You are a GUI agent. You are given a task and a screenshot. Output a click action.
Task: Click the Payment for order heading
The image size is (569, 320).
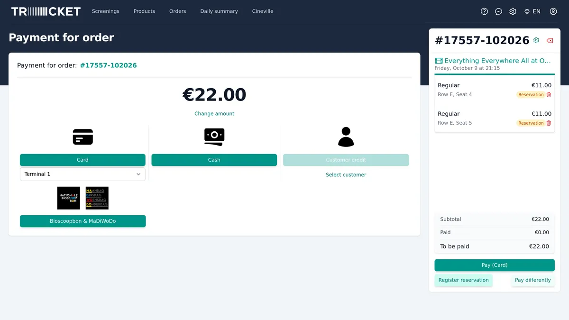pos(62,37)
